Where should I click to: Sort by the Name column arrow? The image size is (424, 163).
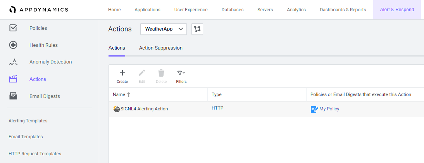click(x=129, y=94)
